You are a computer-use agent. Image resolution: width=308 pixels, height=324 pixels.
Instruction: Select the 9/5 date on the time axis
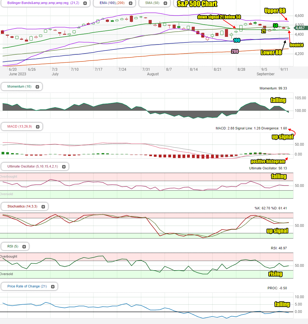pyautogui.click(x=264, y=69)
